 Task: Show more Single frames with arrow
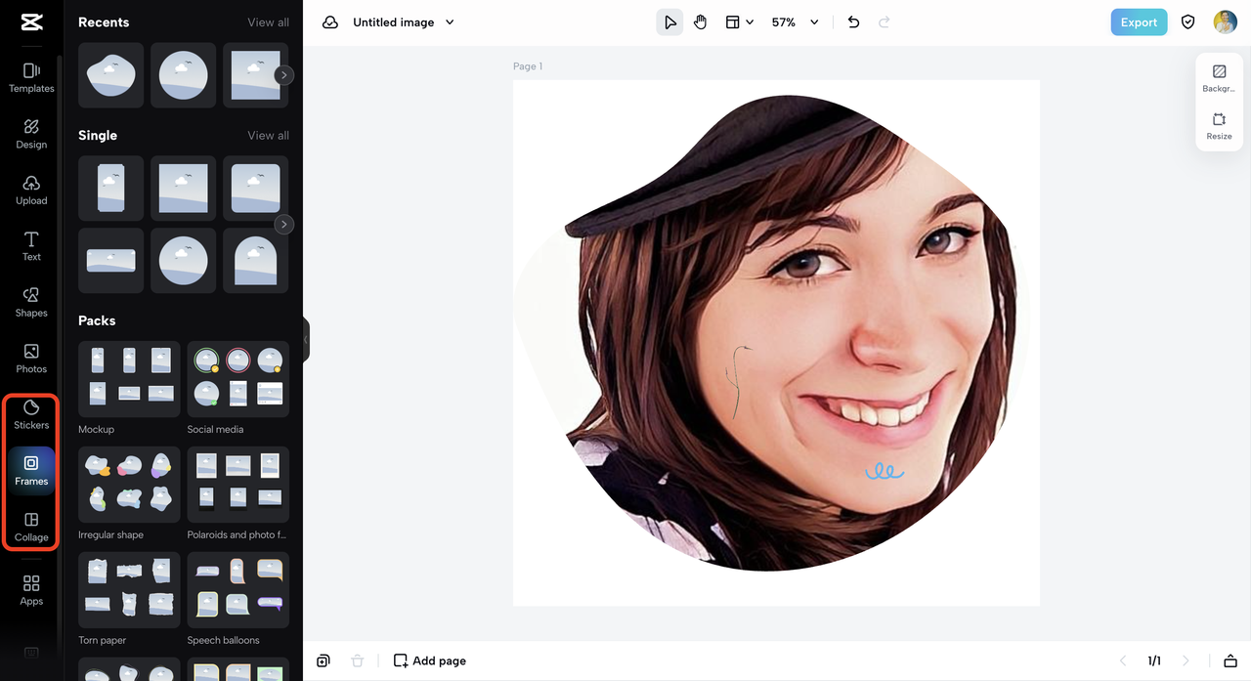(x=283, y=225)
